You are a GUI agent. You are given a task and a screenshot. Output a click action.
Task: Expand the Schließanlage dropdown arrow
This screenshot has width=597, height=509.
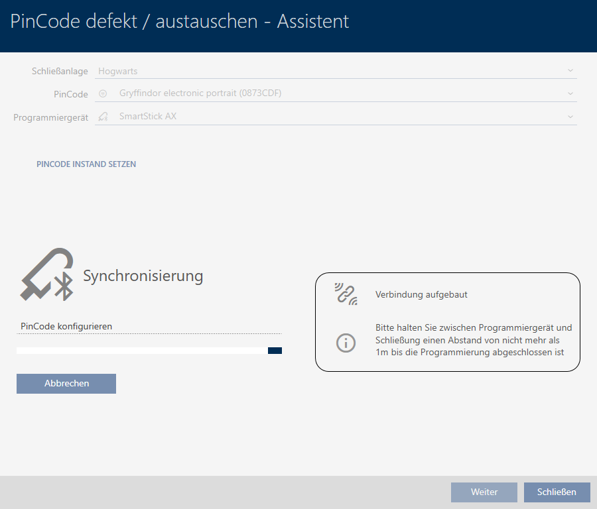pyautogui.click(x=570, y=71)
